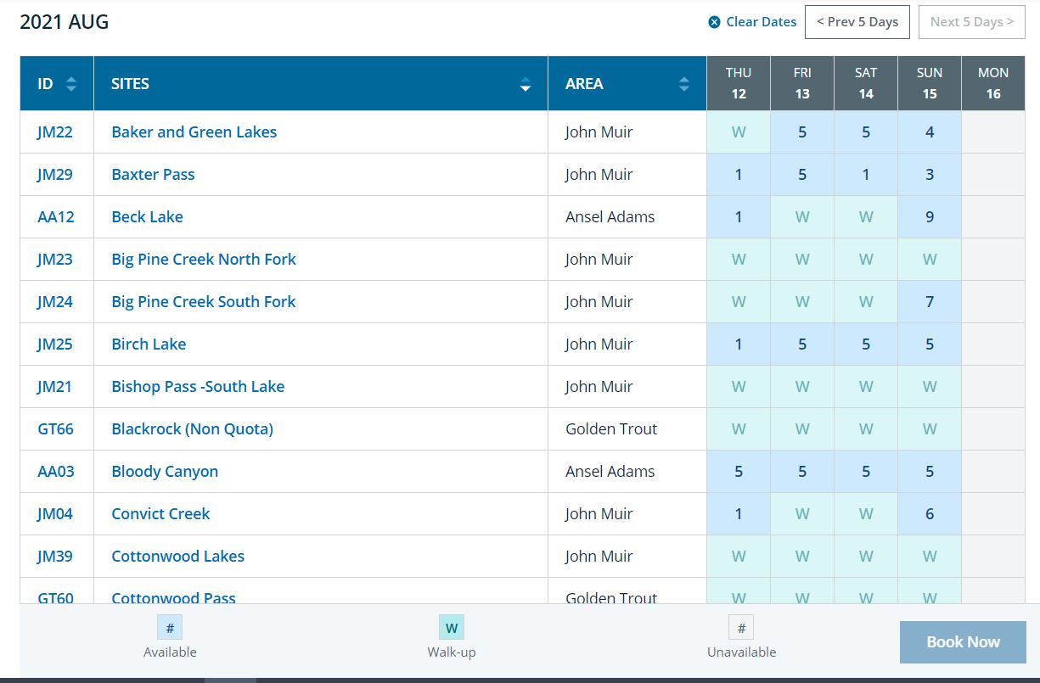Screen dimensions: 1040x683
Task: Select Beck Lake Sunday 15 availability cell
Action: pos(930,217)
